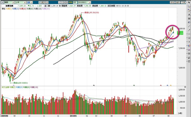Click the 均價[5] moving average legend

[9, 9]
